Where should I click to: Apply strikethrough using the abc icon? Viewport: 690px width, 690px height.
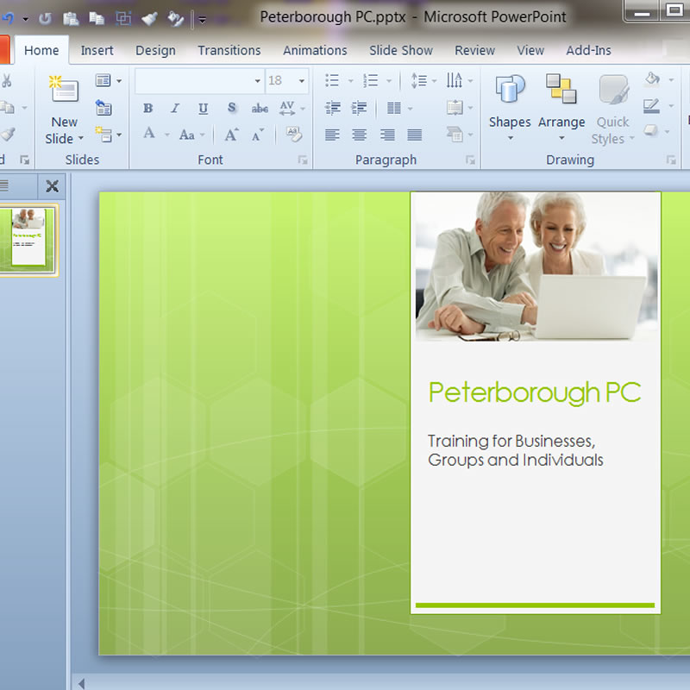tap(260, 109)
